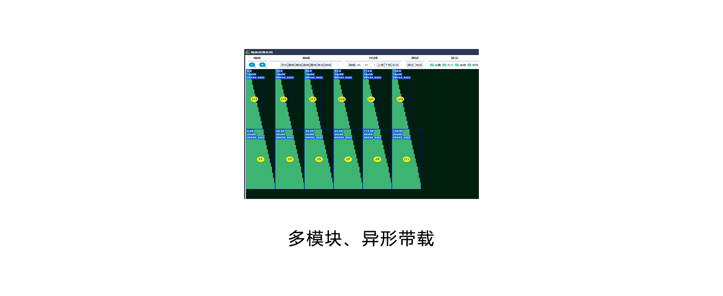Click the 下移 button in HUB group
Image resolution: width=723 pixels, height=296 pixels.
388,65
